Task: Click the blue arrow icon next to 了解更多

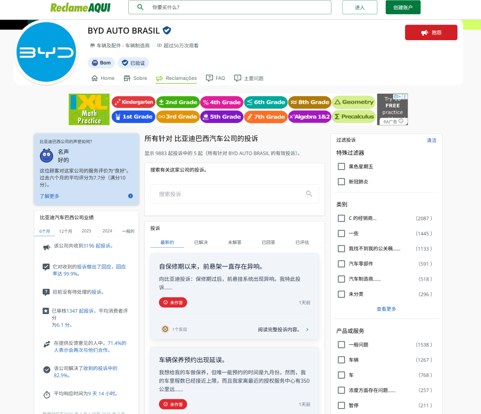Action: 130,196
